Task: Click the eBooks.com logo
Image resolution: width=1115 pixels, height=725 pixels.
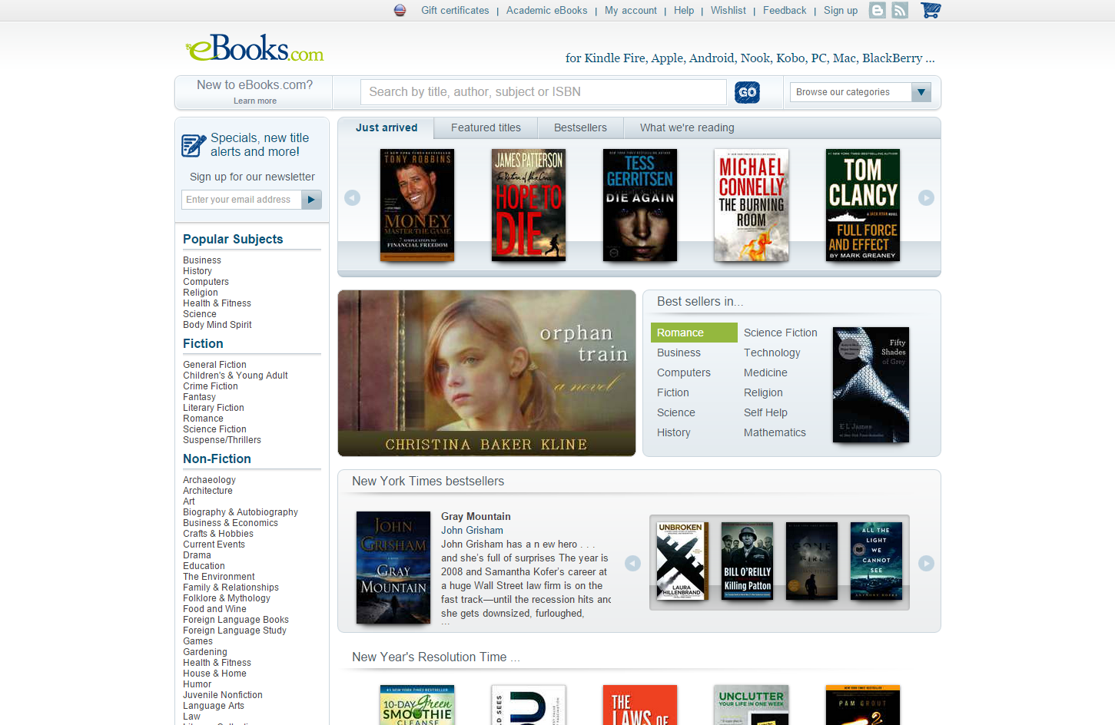Action: pos(254,49)
